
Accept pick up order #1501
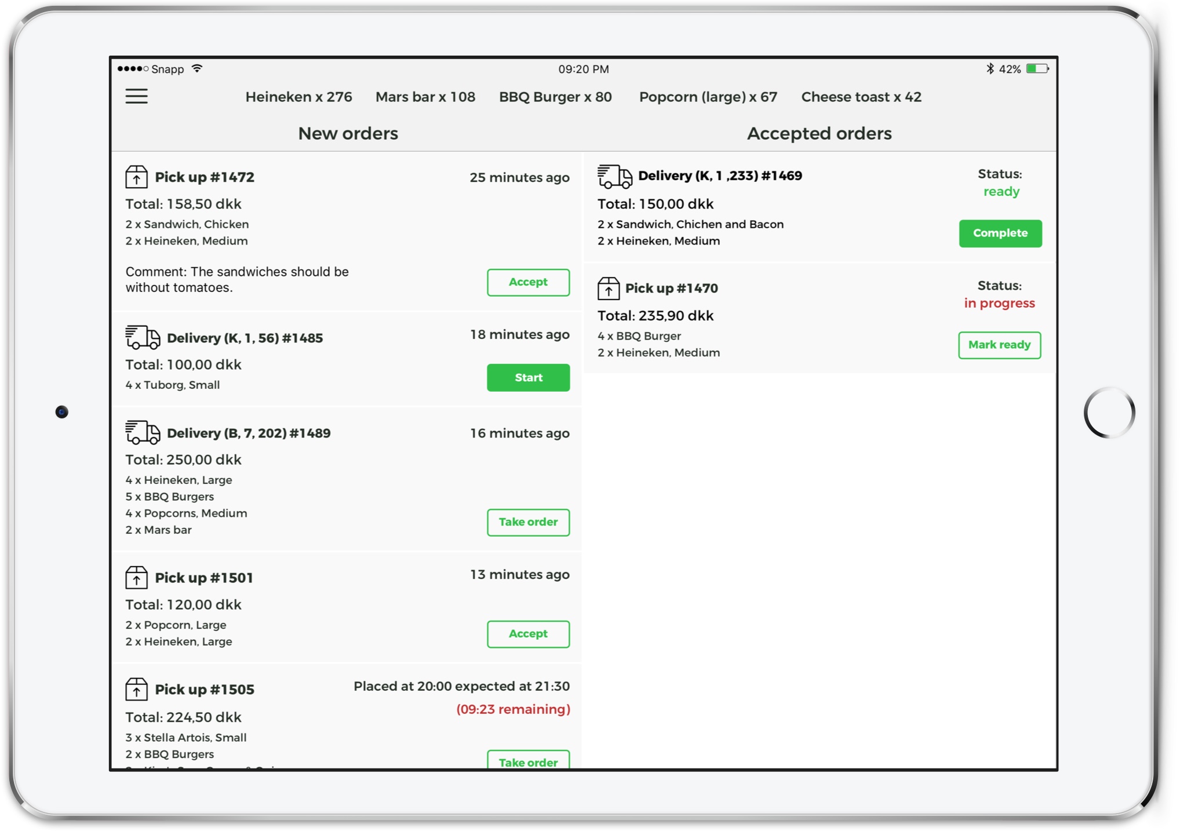click(x=528, y=634)
